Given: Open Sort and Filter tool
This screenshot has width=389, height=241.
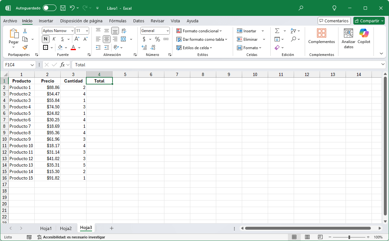Looking at the screenshot, I should pyautogui.click(x=293, y=31).
